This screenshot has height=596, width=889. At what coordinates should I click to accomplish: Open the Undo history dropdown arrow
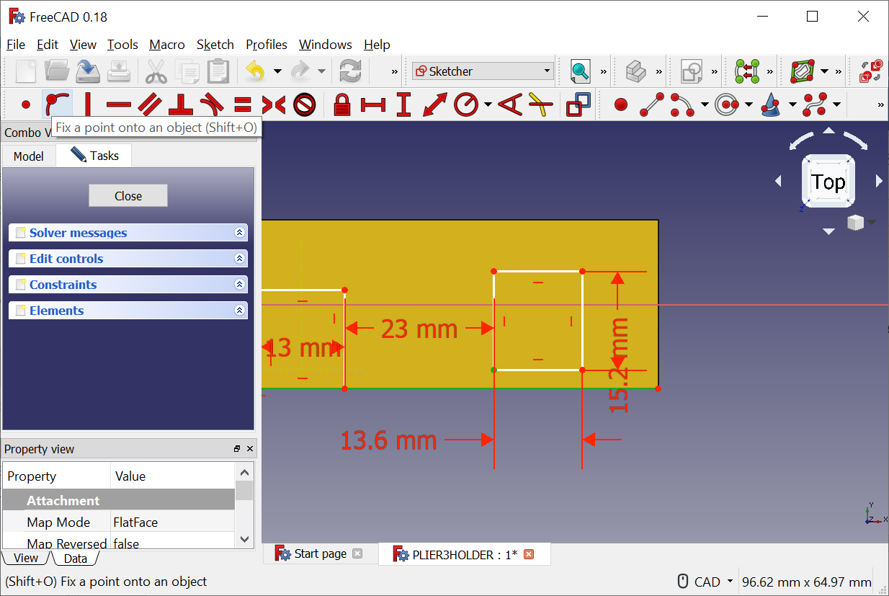pos(277,71)
